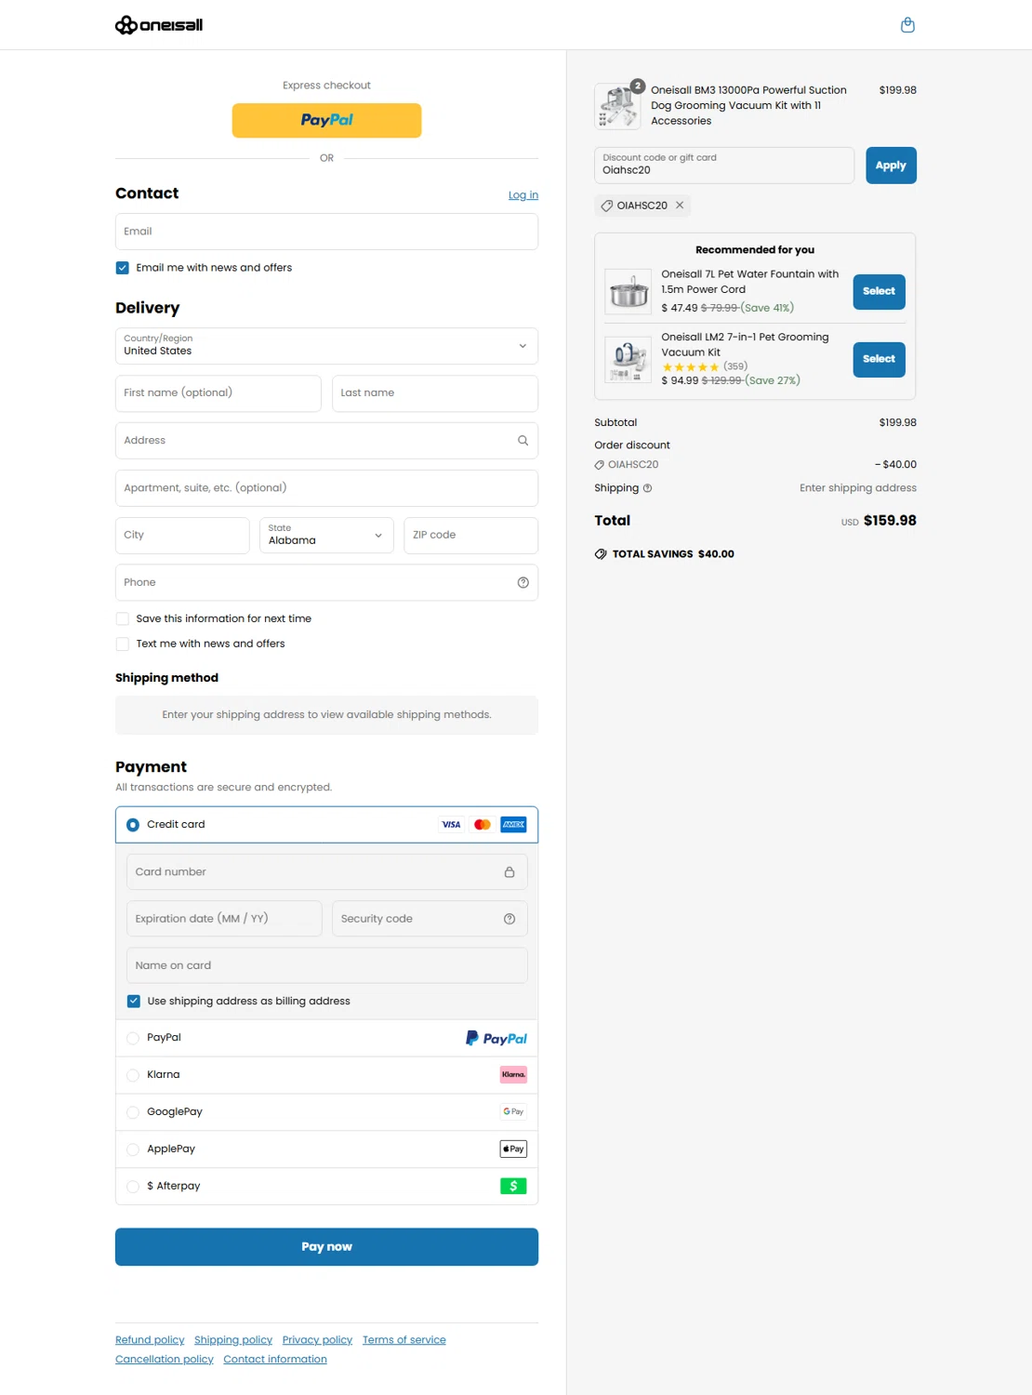The image size is (1032, 1395).
Task: Click the shipping info question icon
Action: [x=647, y=488]
